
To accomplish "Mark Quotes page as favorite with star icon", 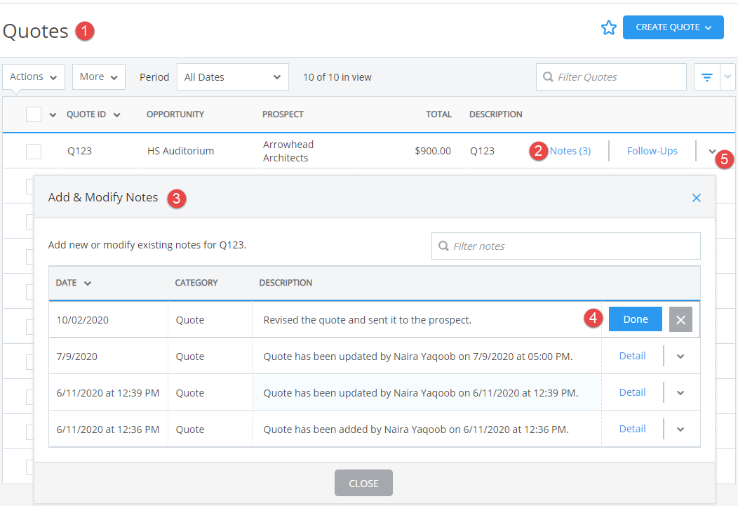I will coord(608,28).
